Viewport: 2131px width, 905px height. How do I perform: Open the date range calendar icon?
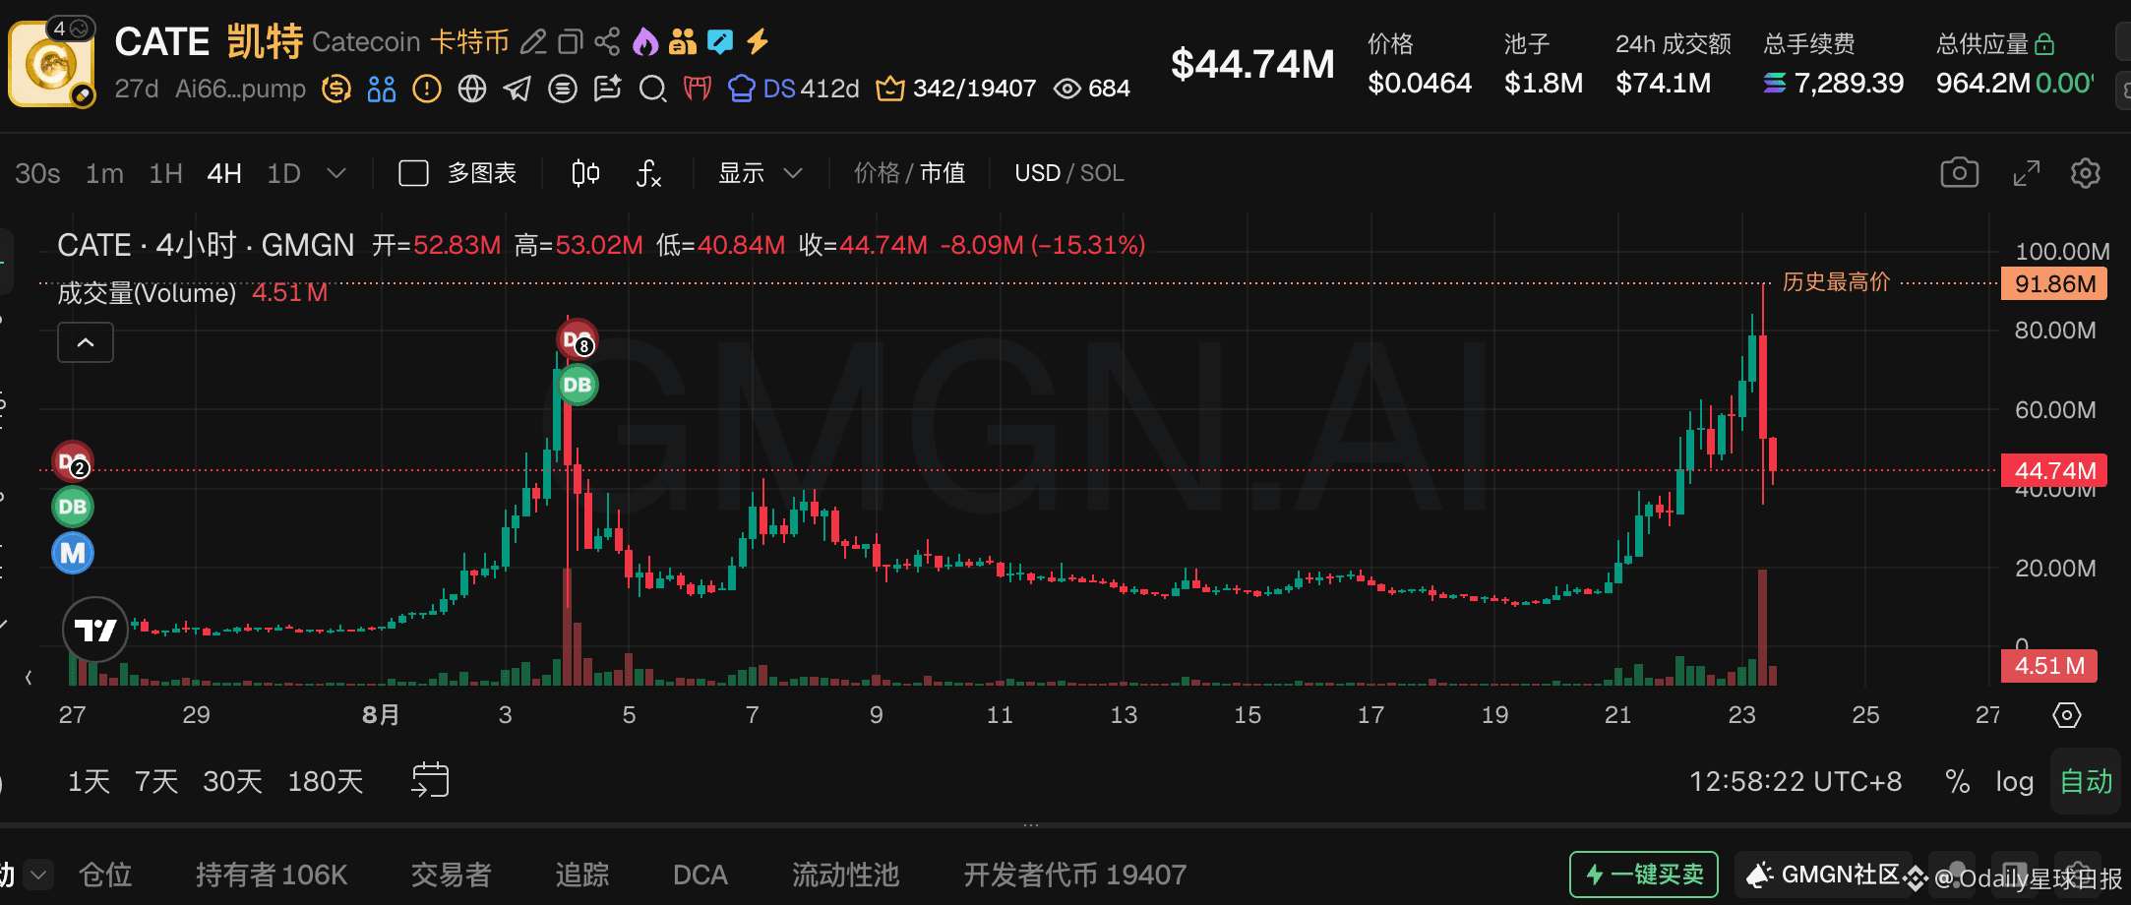(x=430, y=780)
